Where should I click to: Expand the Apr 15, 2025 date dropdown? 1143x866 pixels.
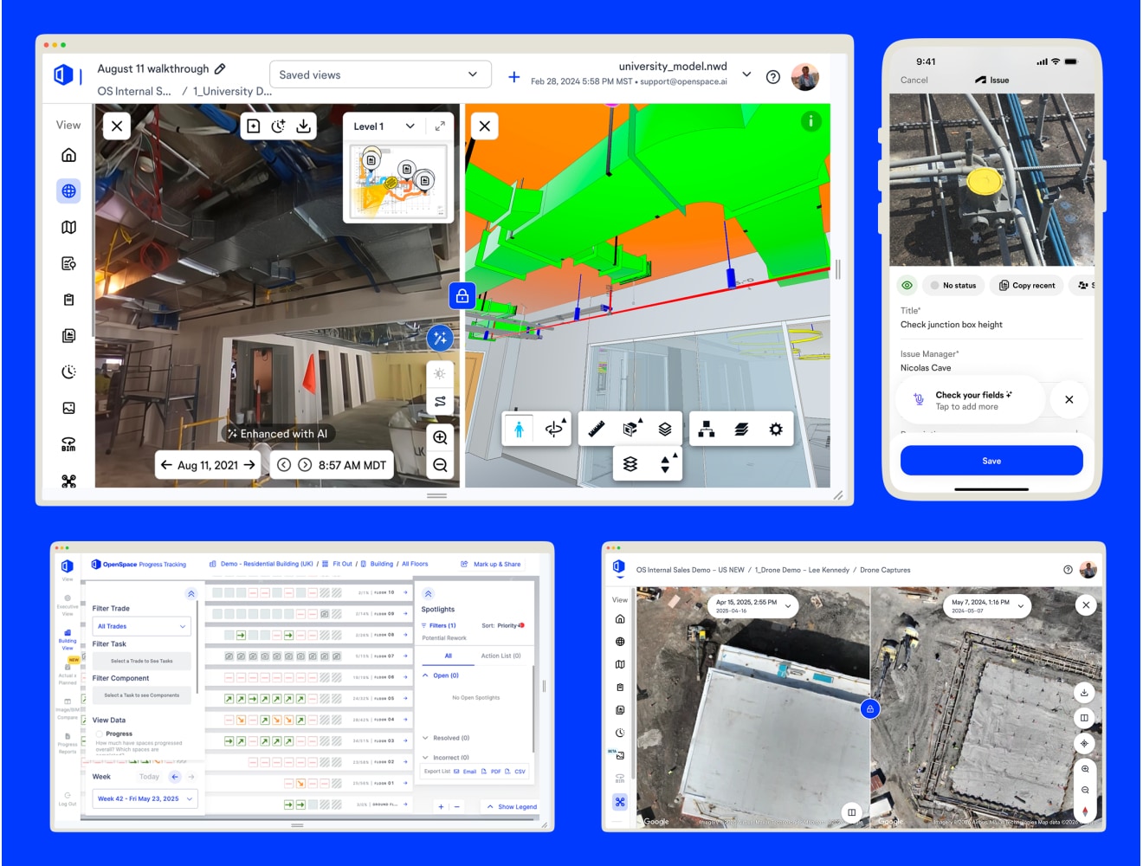[751, 606]
